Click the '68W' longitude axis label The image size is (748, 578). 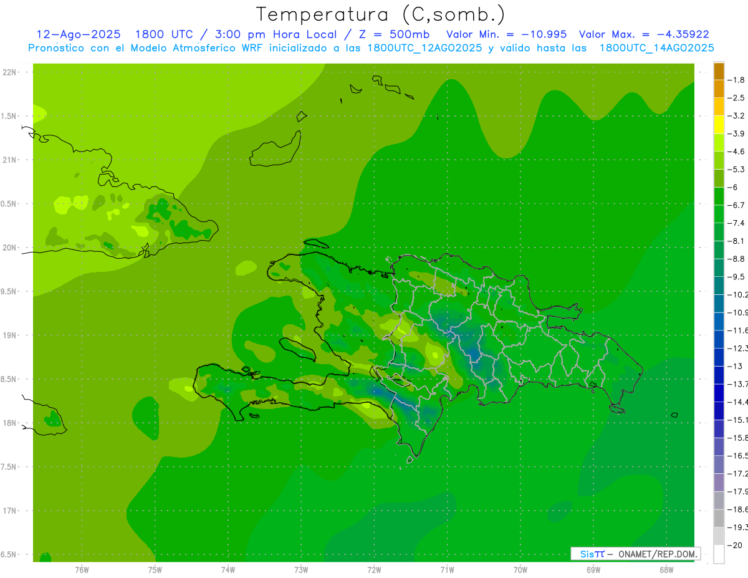tap(666, 569)
